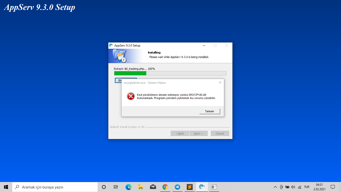Launch Cortana from the taskbar circle
The image size is (341, 192).
(x=104, y=187)
